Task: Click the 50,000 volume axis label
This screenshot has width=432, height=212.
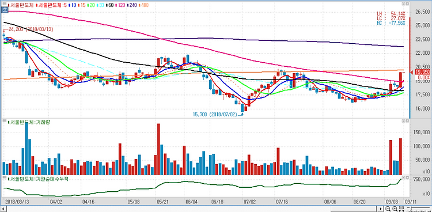Action: click(423, 160)
